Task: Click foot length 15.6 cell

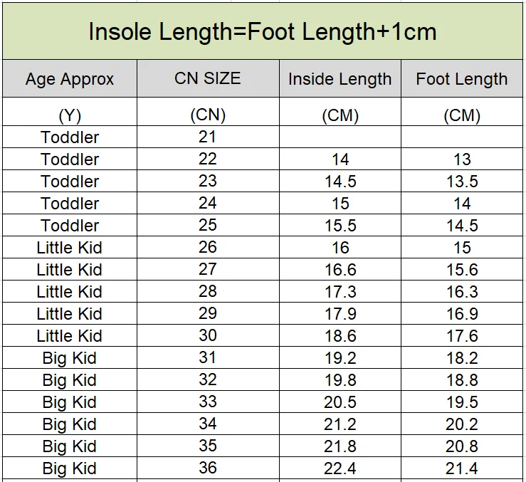Action: 462,269
